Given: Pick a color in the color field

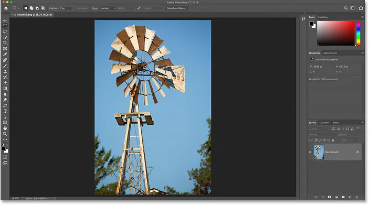Looking at the screenshot, I should coord(336,33).
